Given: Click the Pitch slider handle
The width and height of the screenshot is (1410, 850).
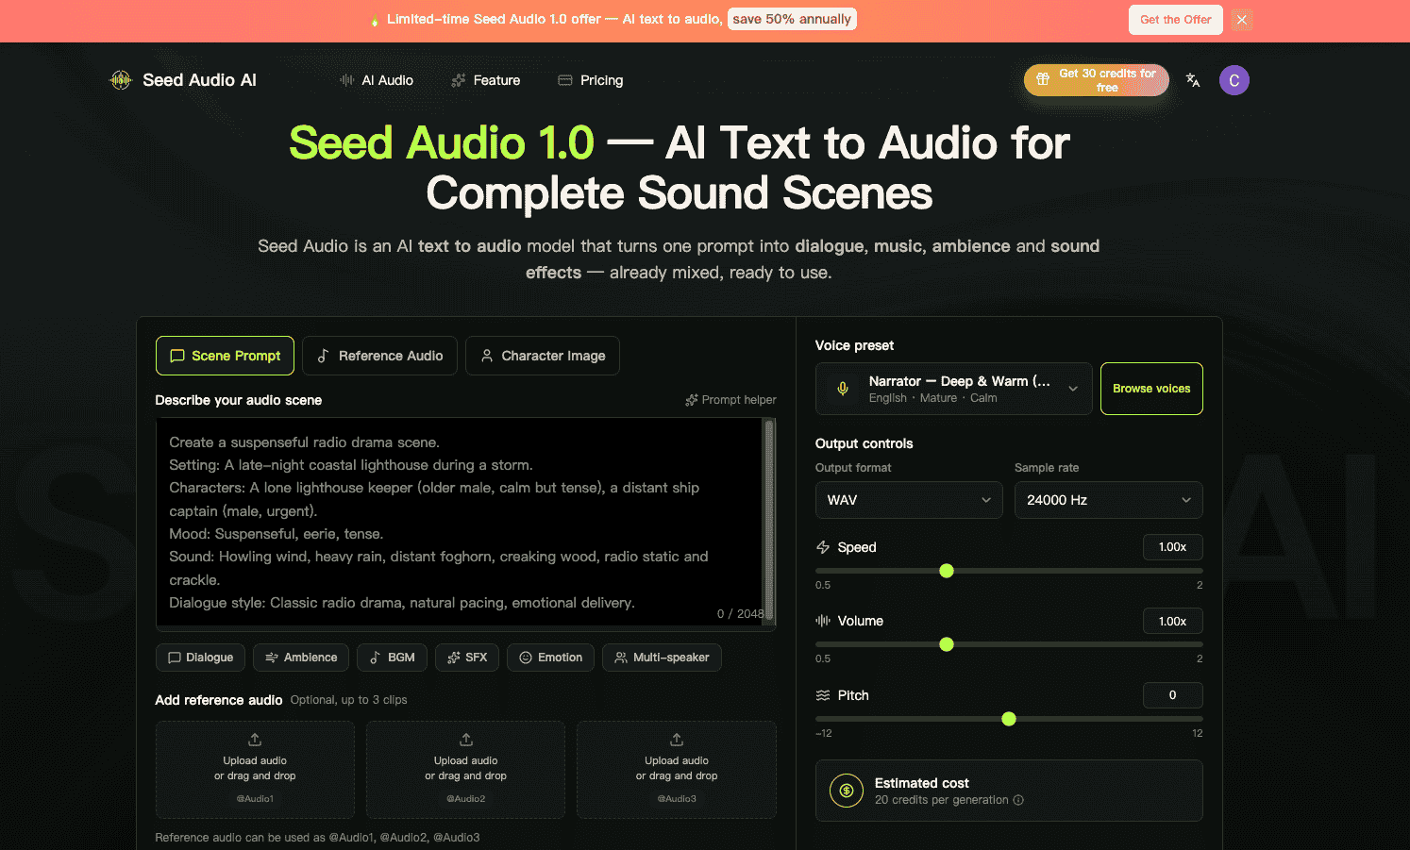Looking at the screenshot, I should [1009, 719].
